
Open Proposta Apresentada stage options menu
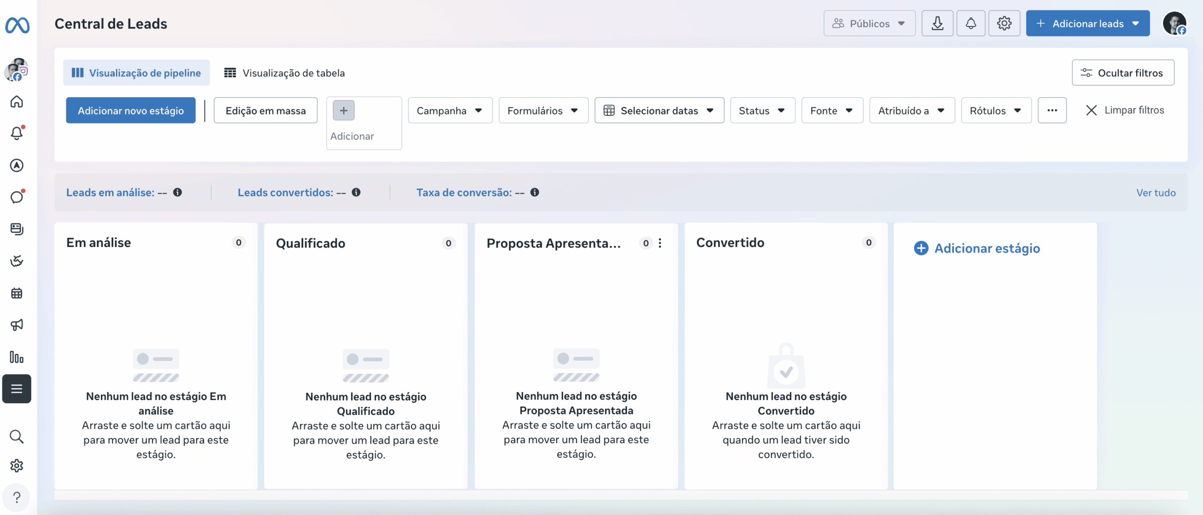click(x=660, y=243)
